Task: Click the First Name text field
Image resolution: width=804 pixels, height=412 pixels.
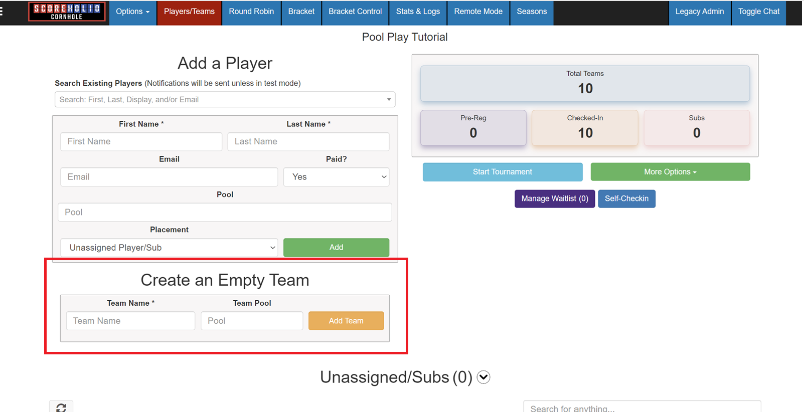Action: [x=141, y=142]
